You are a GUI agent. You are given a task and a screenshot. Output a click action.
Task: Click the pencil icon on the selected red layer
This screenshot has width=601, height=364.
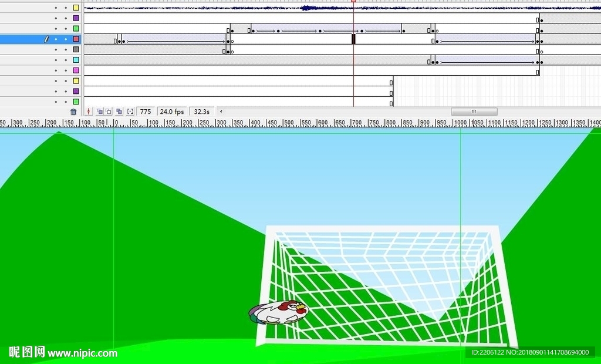[x=46, y=39]
